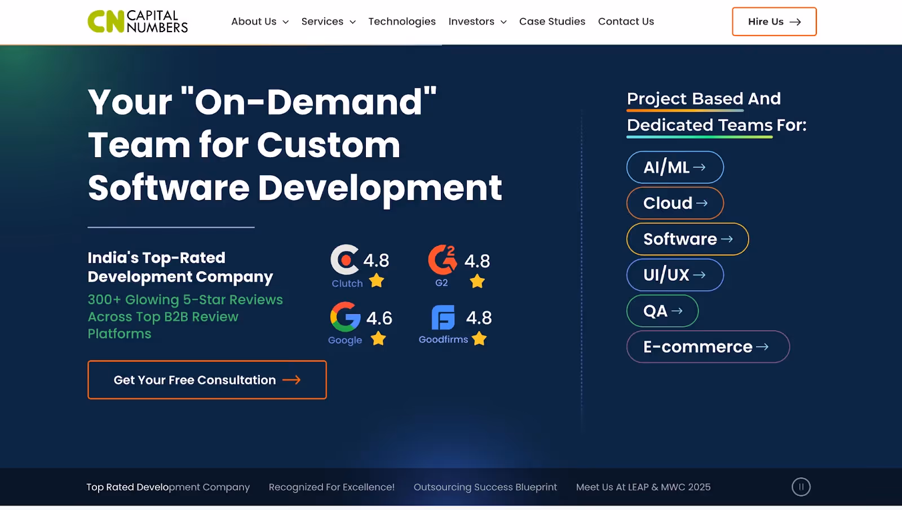The width and height of the screenshot is (902, 510).
Task: Click the Google rating logo
Action: tap(345, 317)
